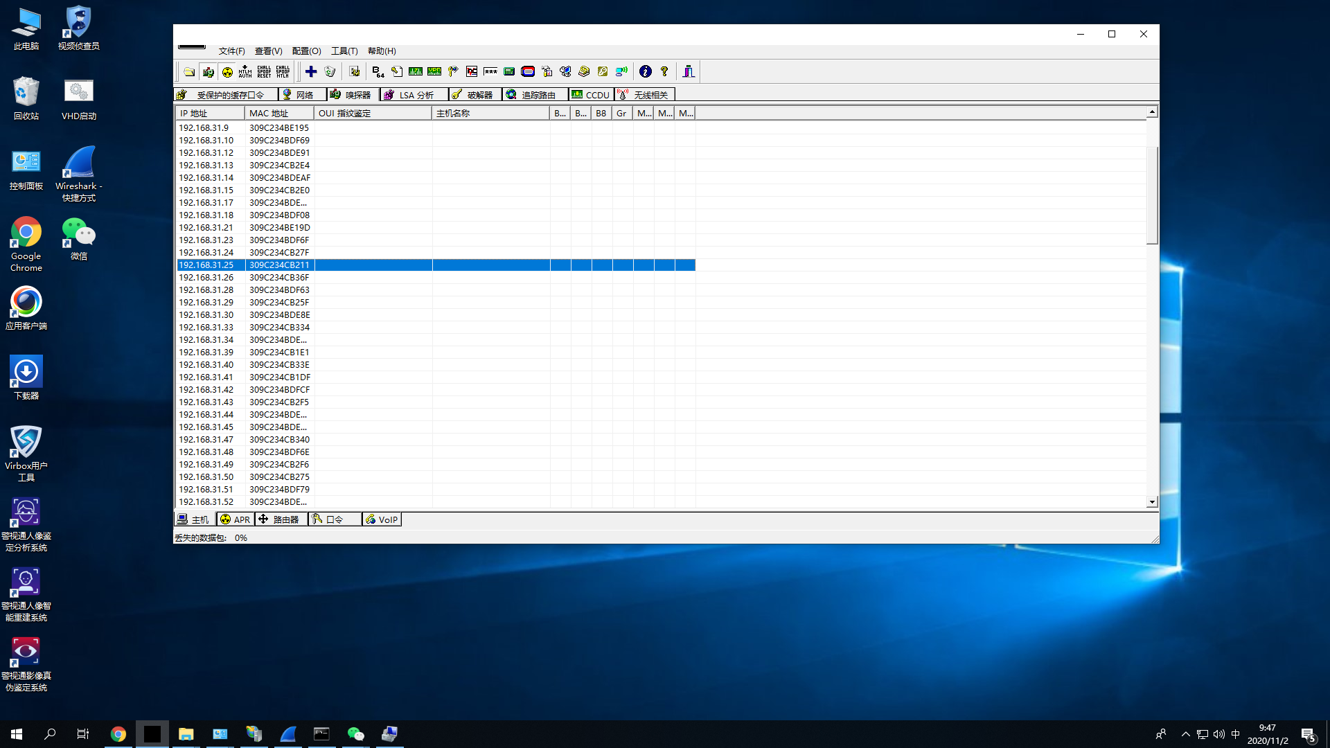Screen dimensions: 1330x748
Task: Toggle the yellow radiation APR icon
Action: pyautogui.click(x=227, y=71)
